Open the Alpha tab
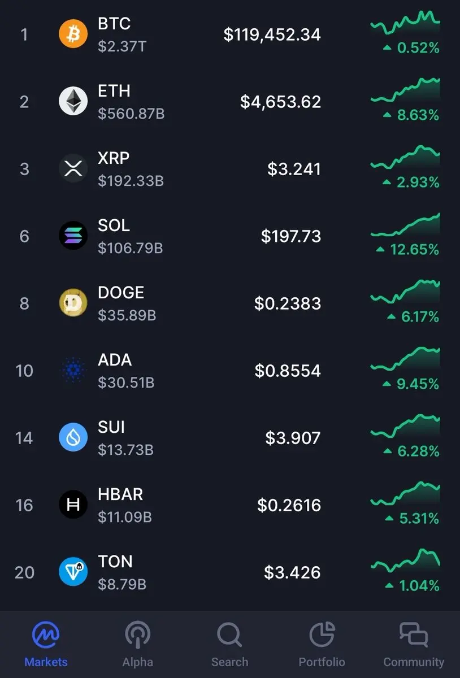Screen dimensions: 460x678 coord(137,645)
